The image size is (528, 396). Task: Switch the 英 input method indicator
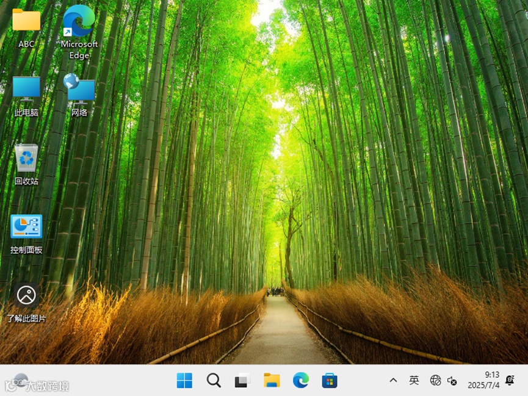pos(414,380)
